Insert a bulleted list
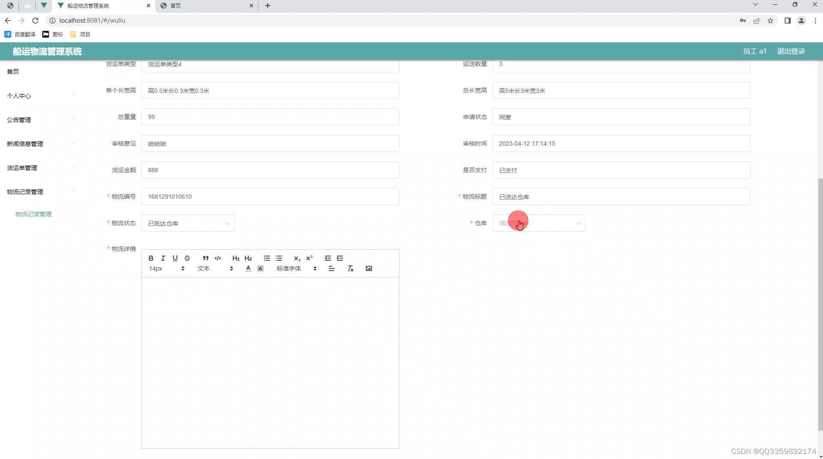The width and height of the screenshot is (823, 459). (279, 258)
